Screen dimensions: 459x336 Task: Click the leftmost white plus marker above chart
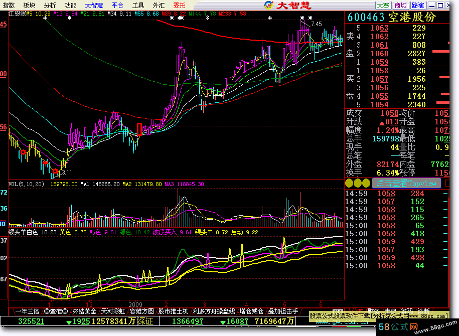click(x=45, y=18)
